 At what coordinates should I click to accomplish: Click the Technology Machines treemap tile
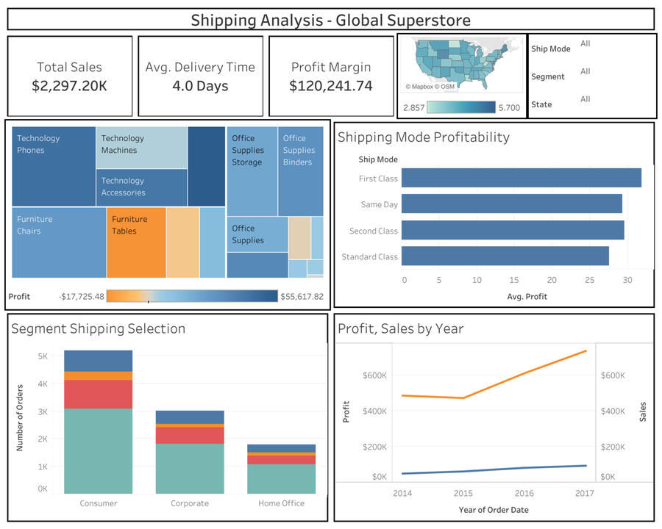coord(141,147)
